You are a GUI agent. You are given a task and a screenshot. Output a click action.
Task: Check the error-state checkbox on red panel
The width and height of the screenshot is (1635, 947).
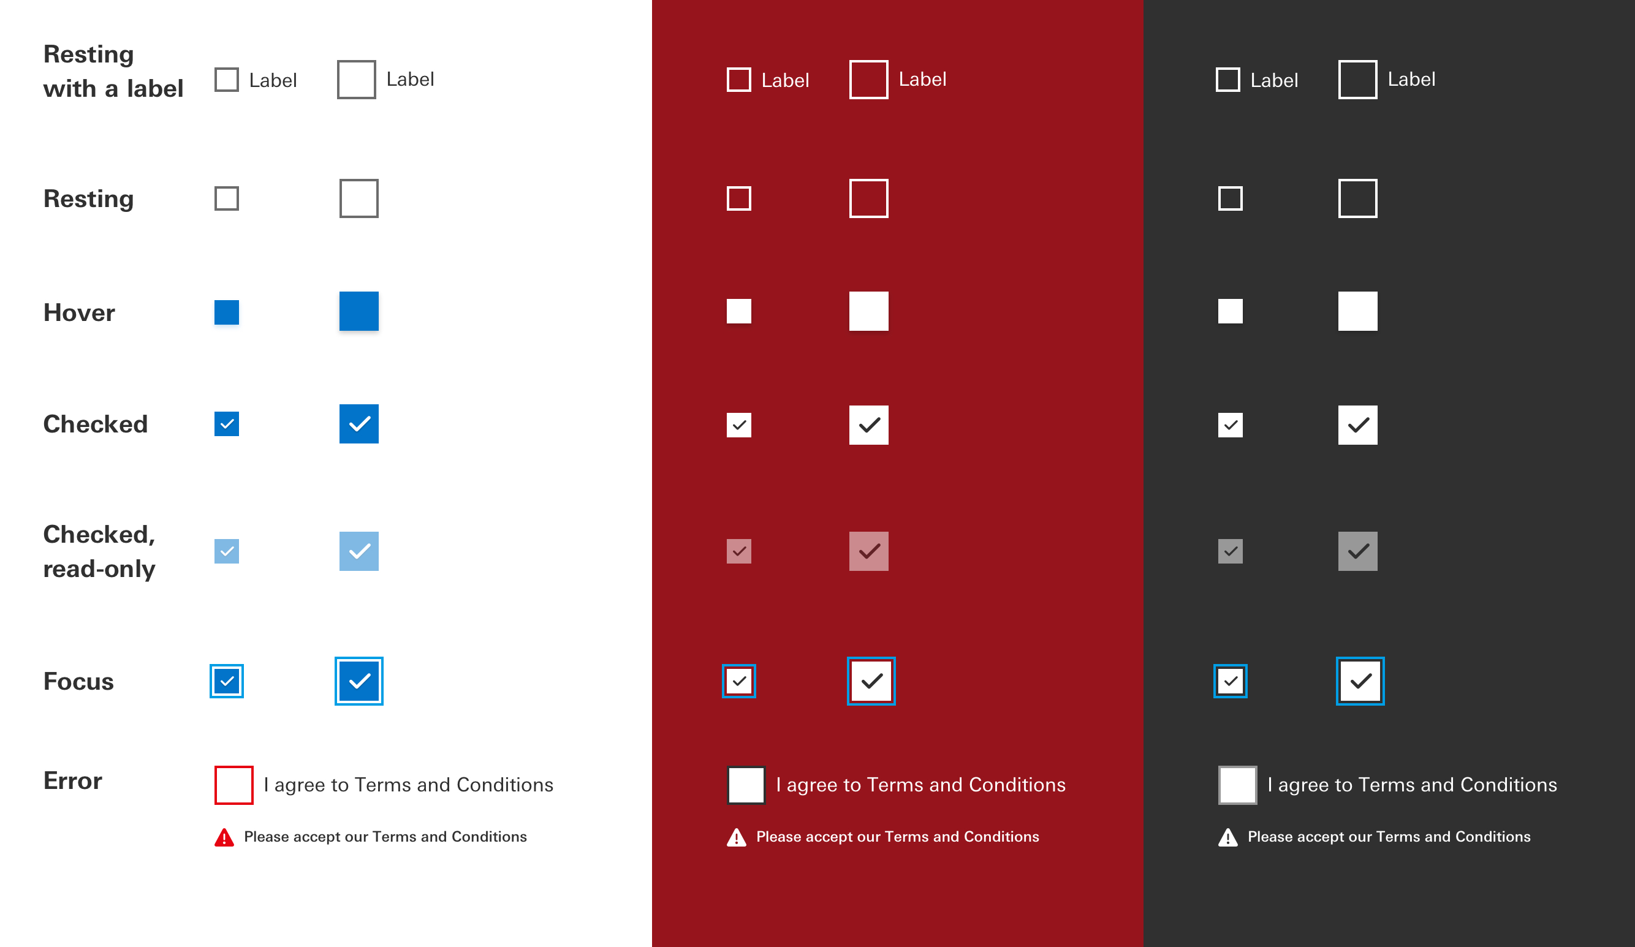(746, 785)
